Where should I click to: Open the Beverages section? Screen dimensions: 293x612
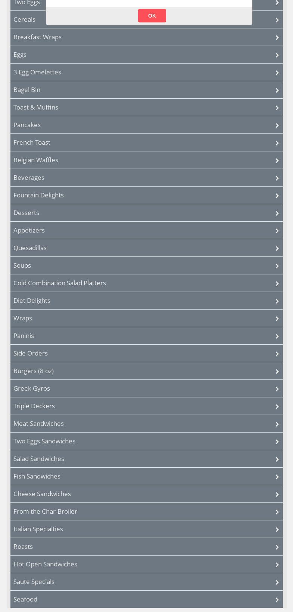[x=29, y=178]
